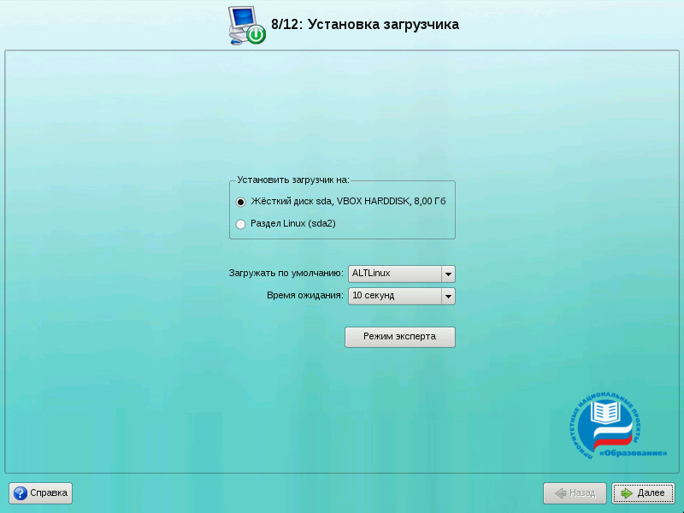The width and height of the screenshot is (684, 513).
Task: Open the wait time 10 секунд combo box
Action: point(393,297)
